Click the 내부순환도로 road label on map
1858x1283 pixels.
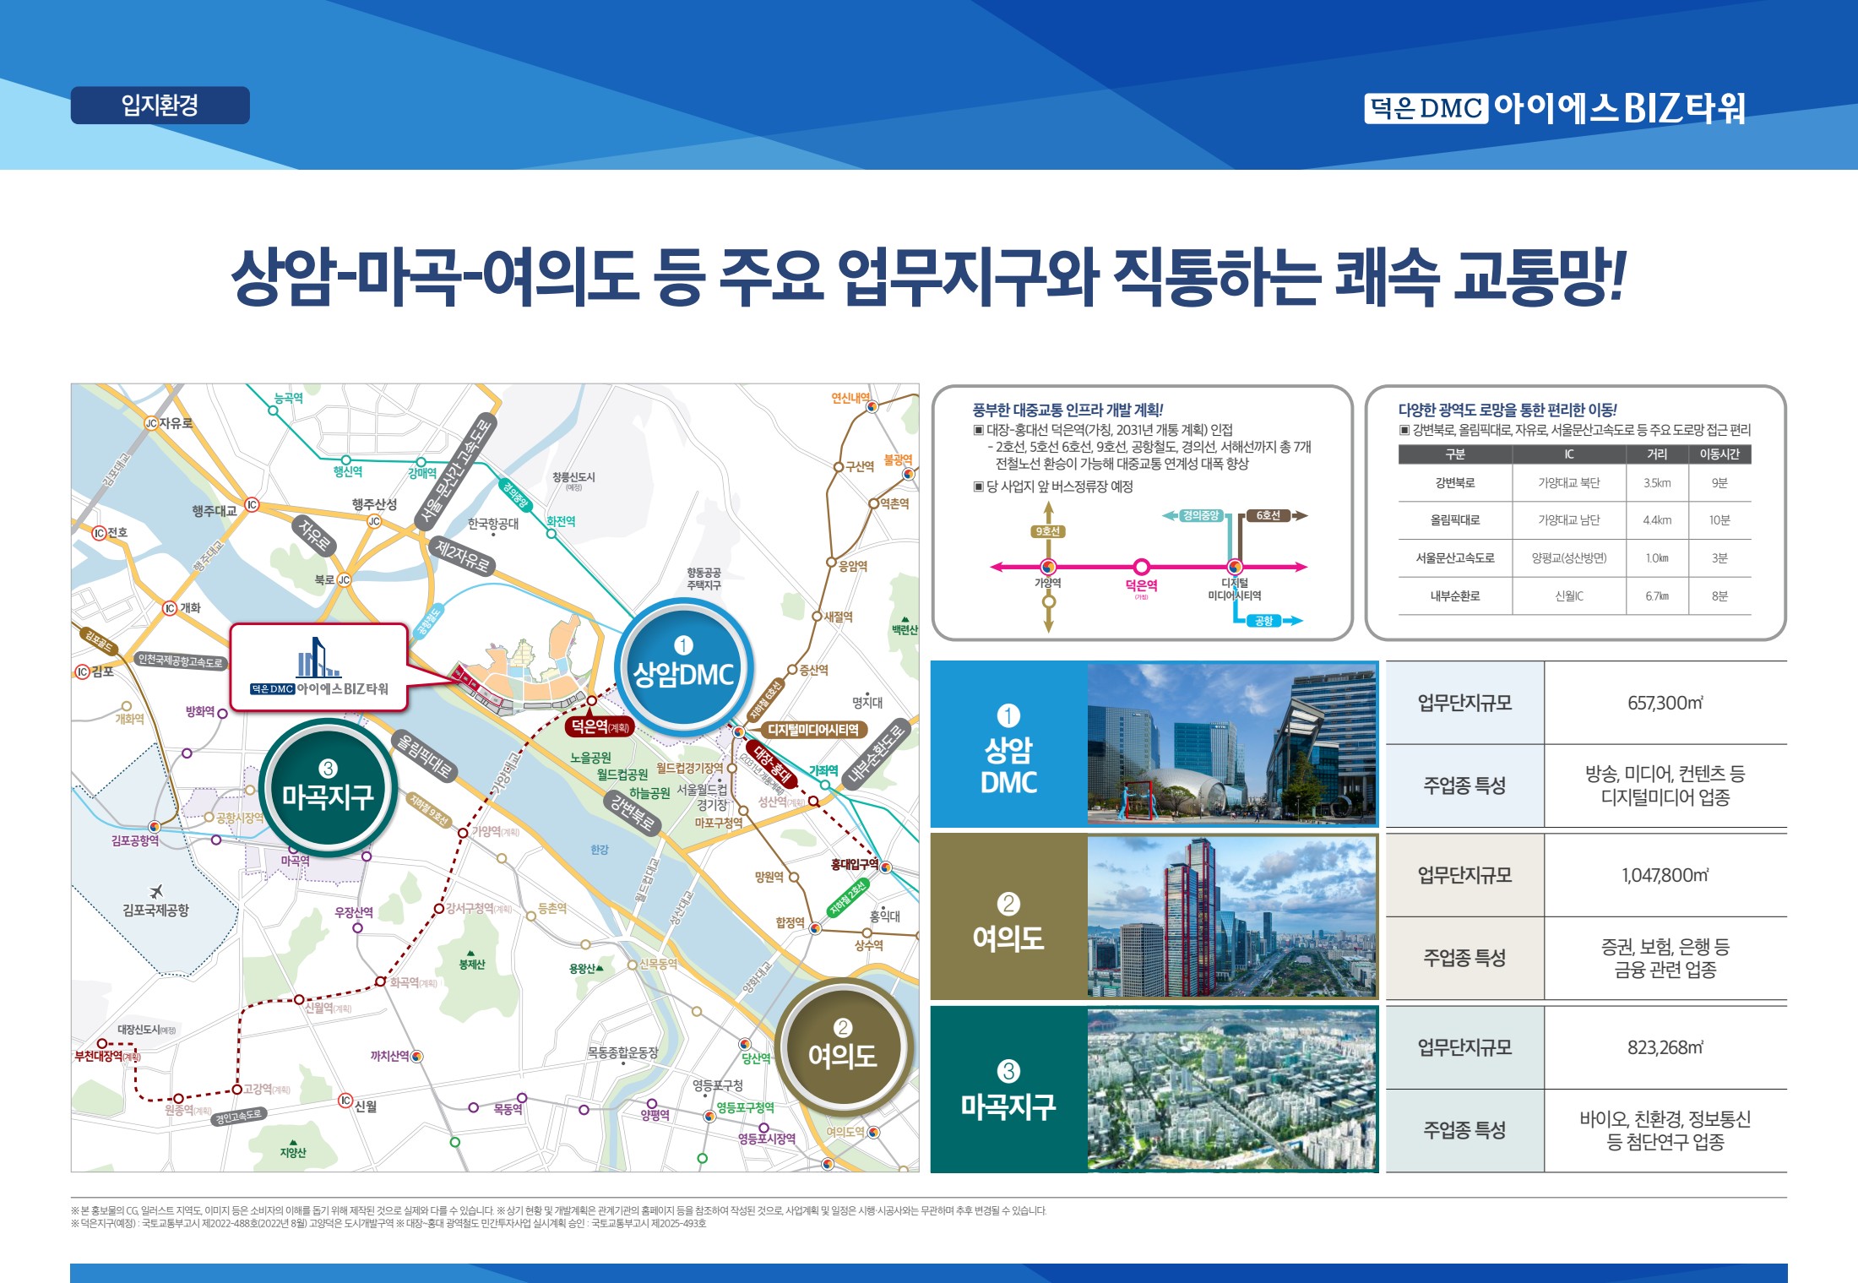coord(877,753)
